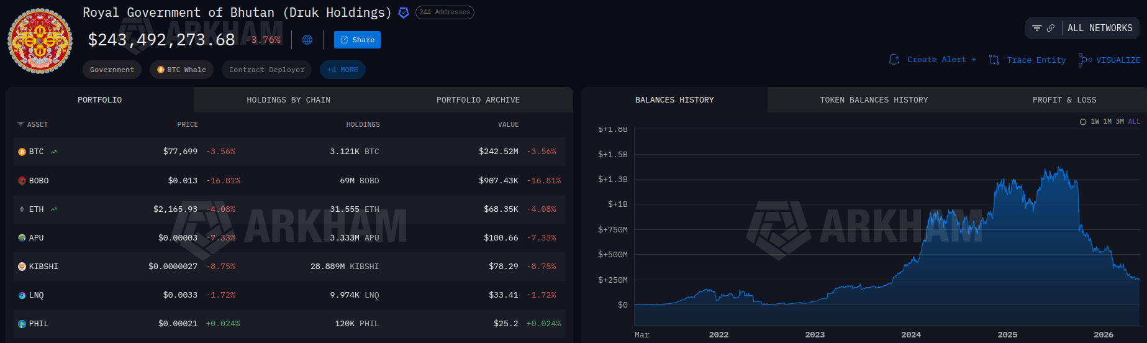
Task: Click the green trend icon beside BTC
Action: (54, 152)
